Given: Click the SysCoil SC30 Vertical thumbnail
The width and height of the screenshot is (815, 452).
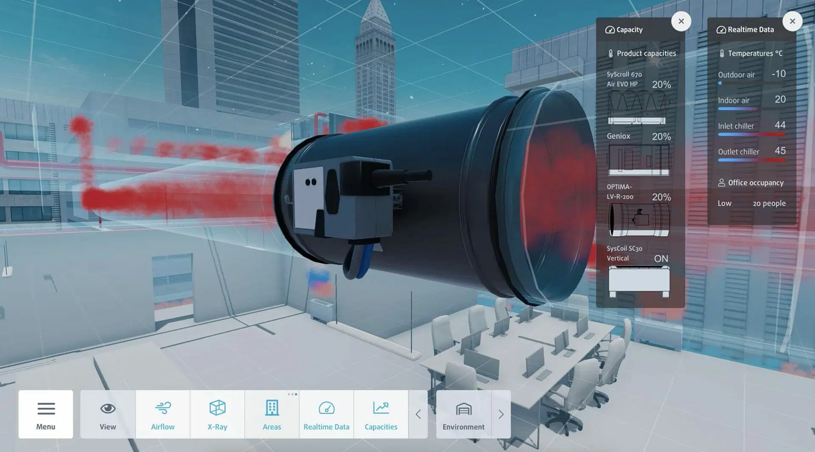Looking at the screenshot, I should coord(638,281).
